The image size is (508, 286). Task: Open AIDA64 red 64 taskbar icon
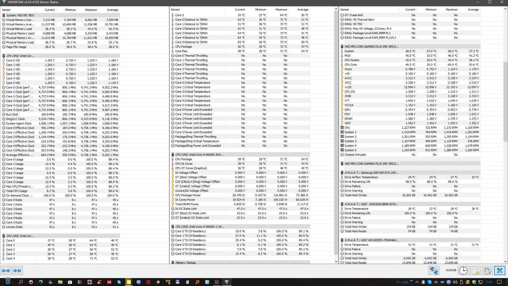(109, 282)
